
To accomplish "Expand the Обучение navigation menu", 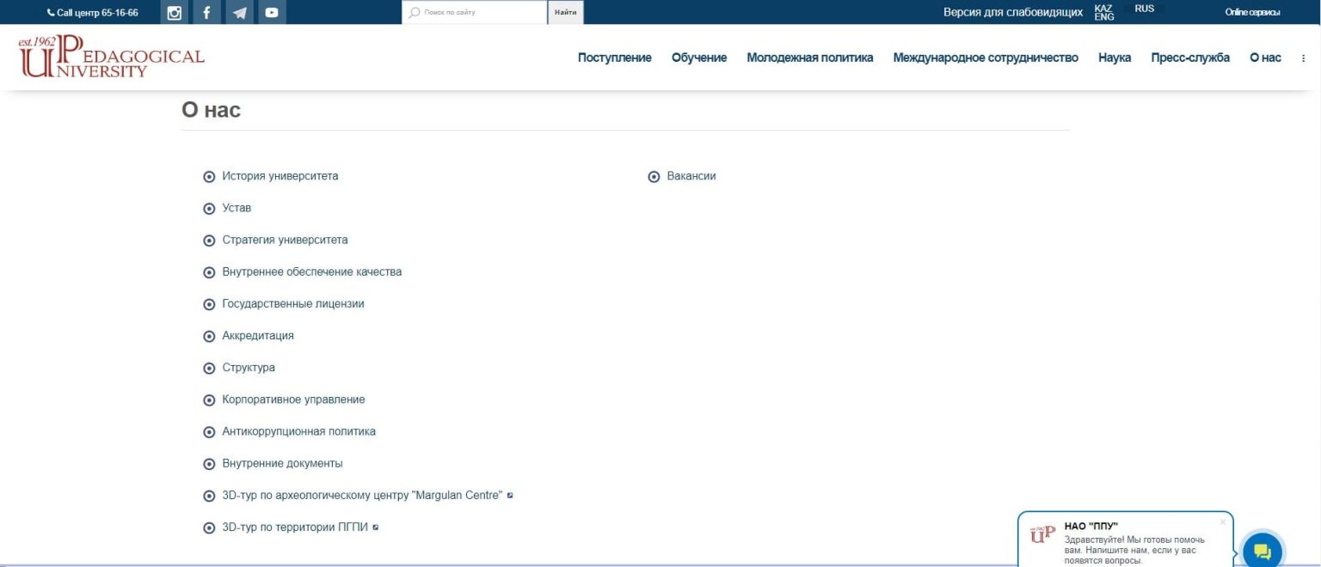I will [x=698, y=58].
